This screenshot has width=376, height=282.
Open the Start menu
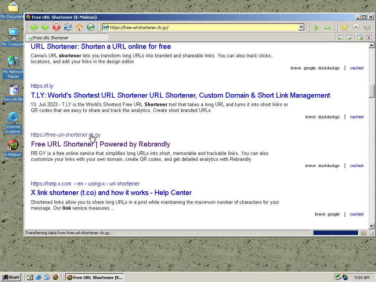click(11, 278)
